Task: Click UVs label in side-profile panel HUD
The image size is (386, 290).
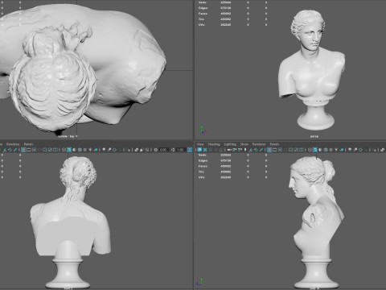Action: tap(202, 177)
